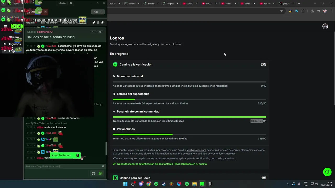Open the KickTalk settings gear
The image size is (335, 188).
(71, 3)
